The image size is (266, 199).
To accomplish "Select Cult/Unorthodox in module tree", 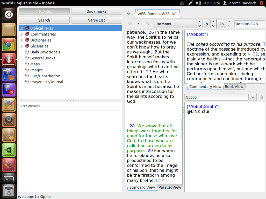I will click(45, 76).
